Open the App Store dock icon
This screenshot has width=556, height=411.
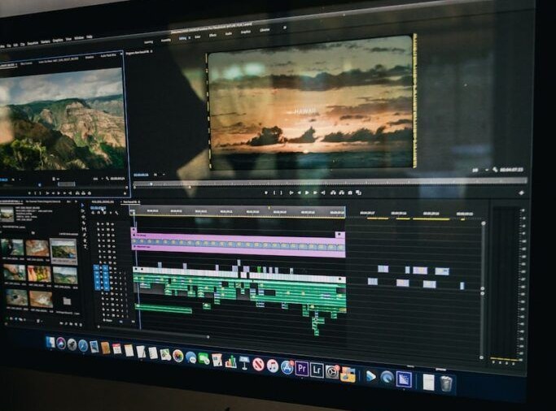pos(287,367)
